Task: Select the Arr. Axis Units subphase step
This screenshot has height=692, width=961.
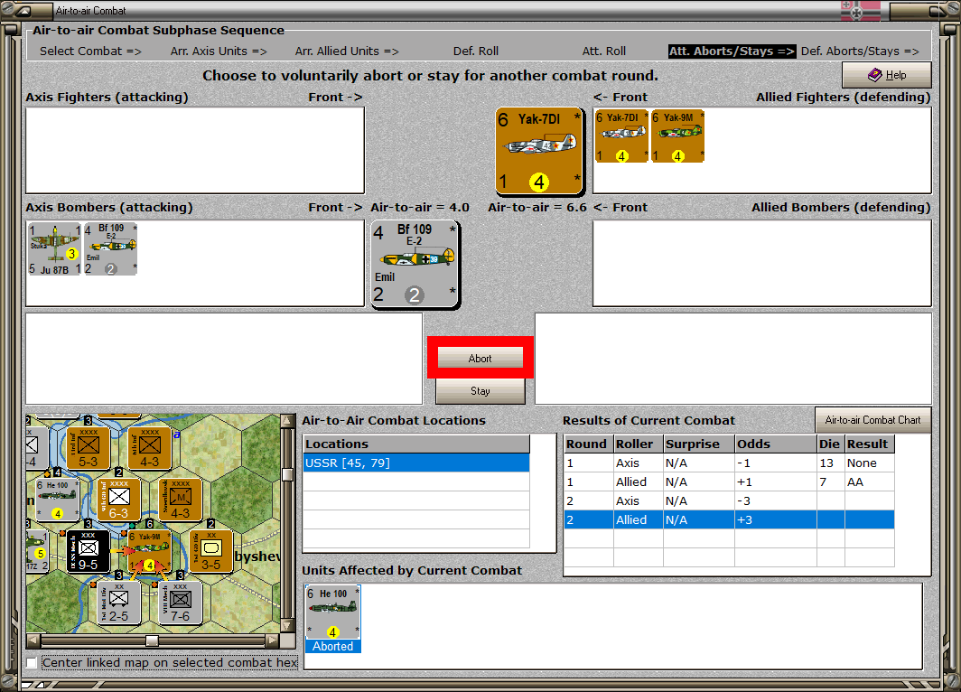Action: pyautogui.click(x=219, y=51)
